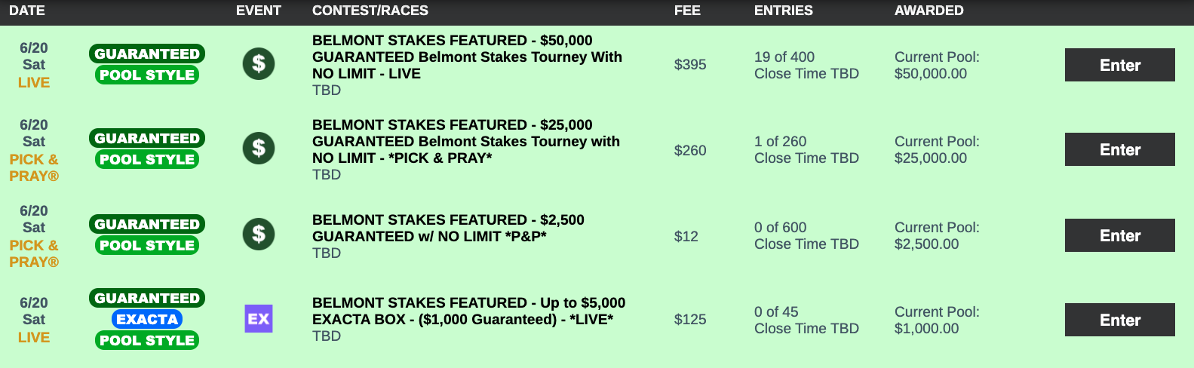The image size is (1194, 368).
Task: Click dollar icon for $50,000 tourney
Action: click(259, 64)
